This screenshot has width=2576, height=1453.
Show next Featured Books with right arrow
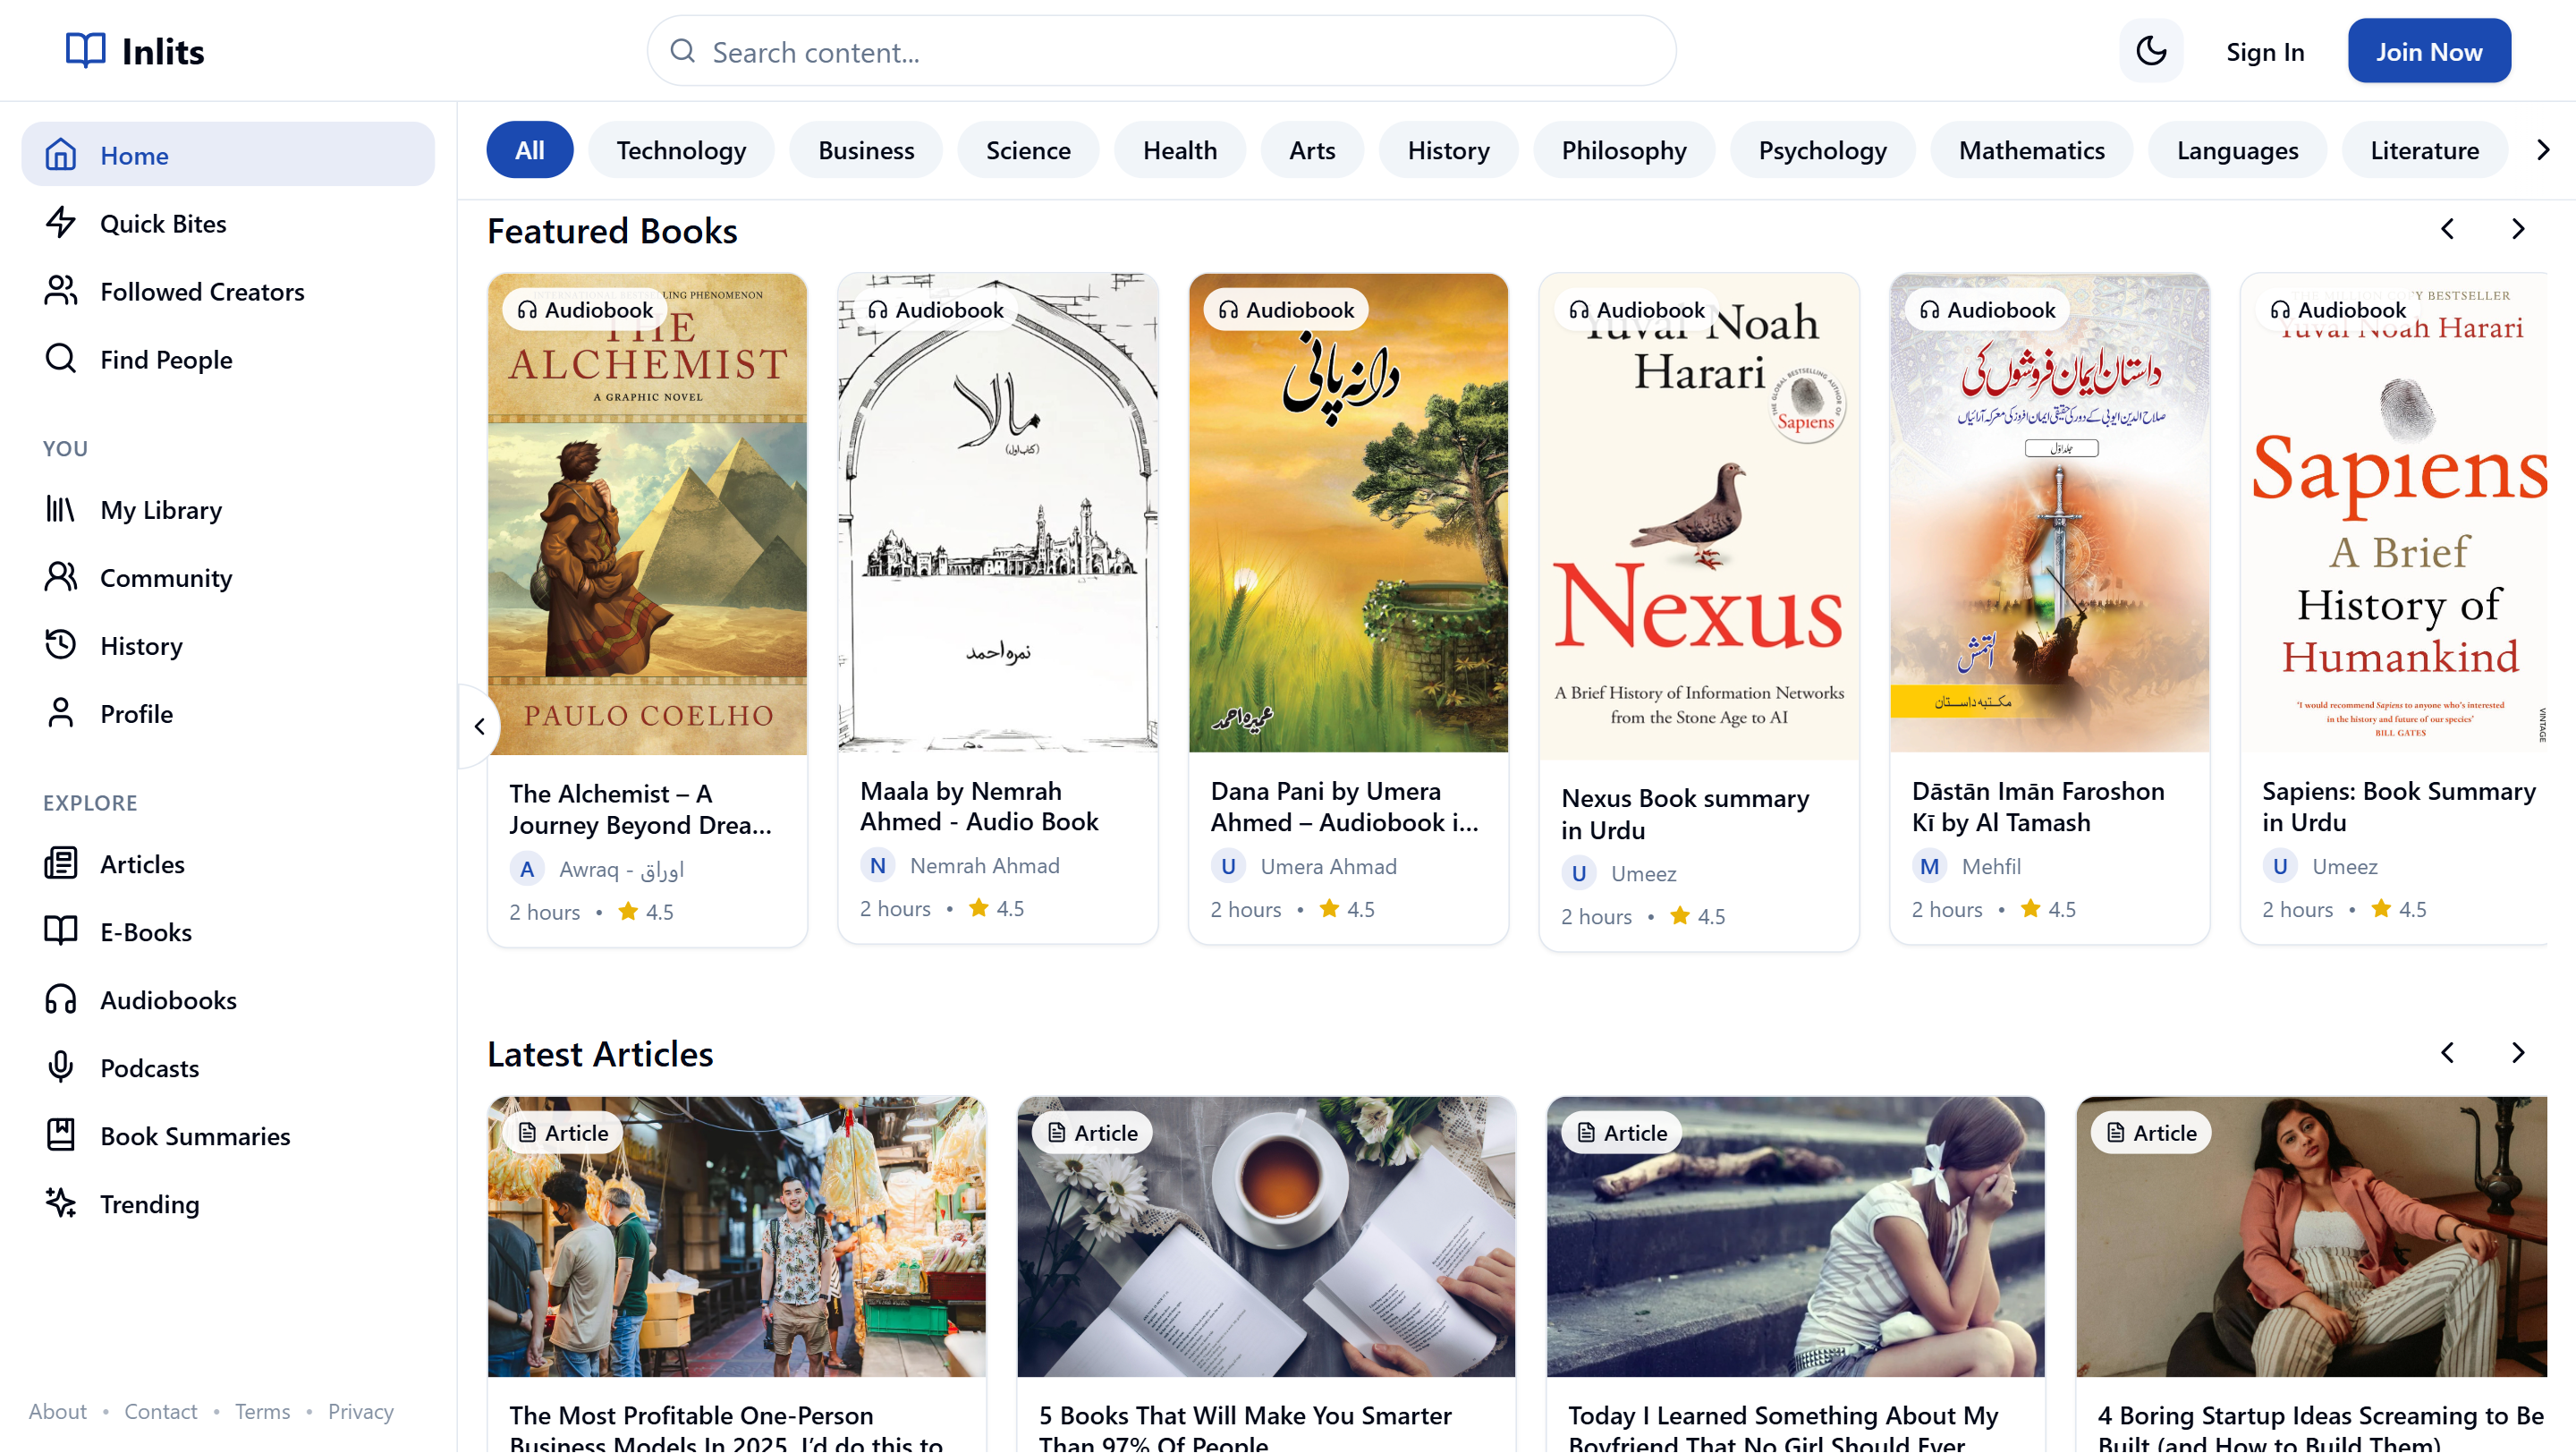(2518, 230)
